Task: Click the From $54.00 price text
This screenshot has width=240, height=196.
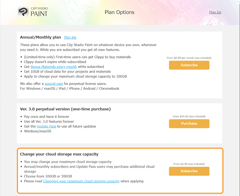Action: pos(189,116)
